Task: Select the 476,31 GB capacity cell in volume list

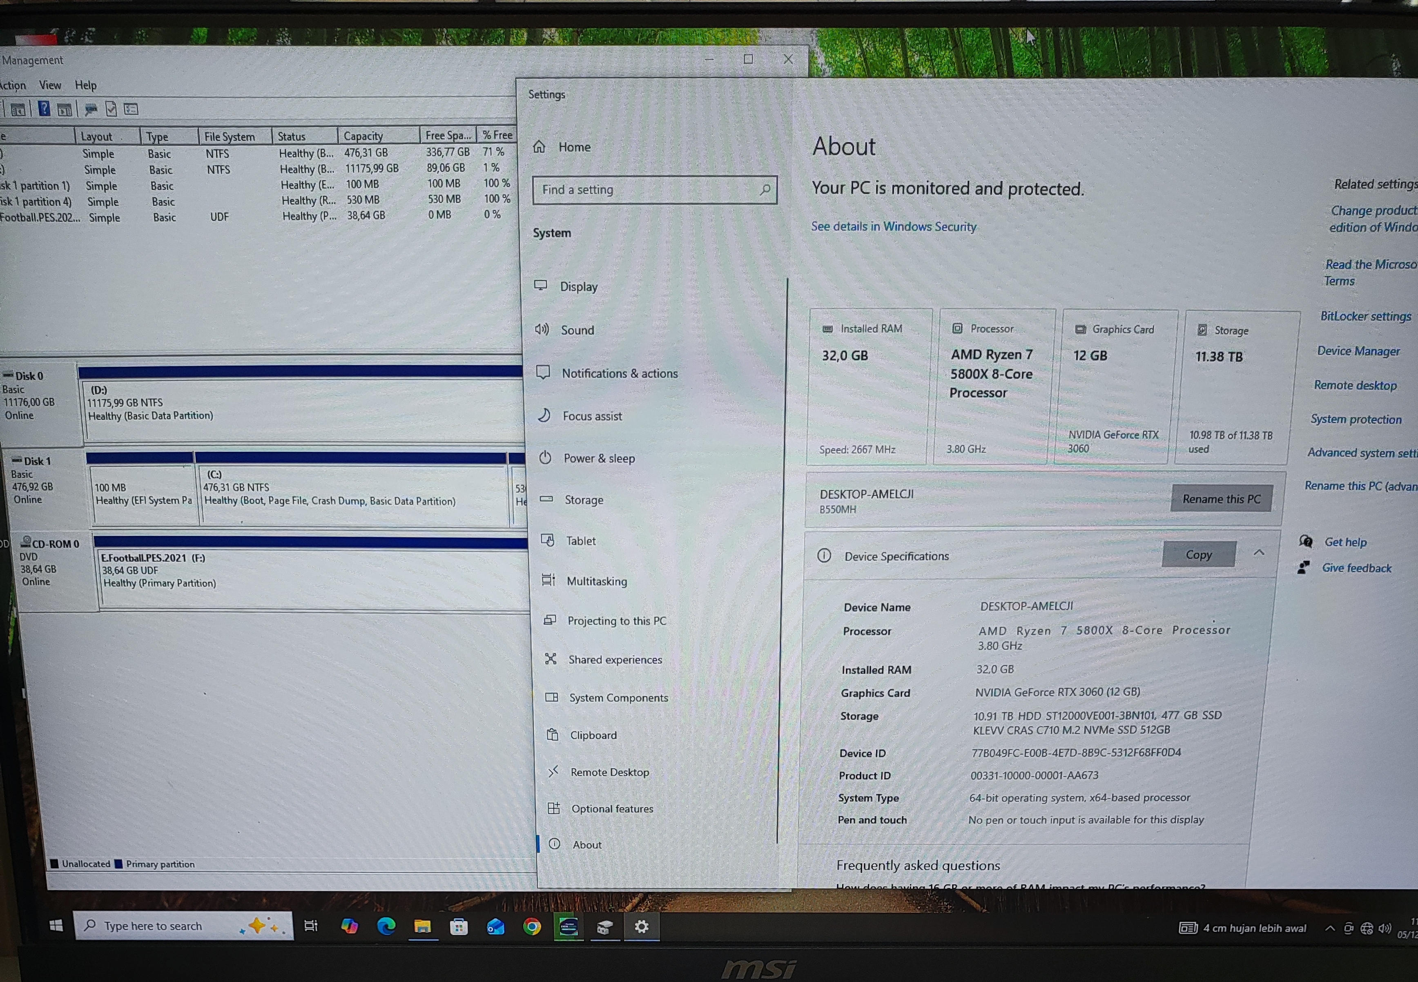Action: tap(366, 152)
